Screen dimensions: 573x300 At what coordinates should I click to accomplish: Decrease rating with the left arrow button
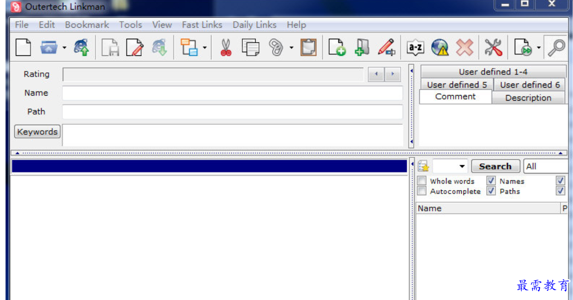(376, 74)
